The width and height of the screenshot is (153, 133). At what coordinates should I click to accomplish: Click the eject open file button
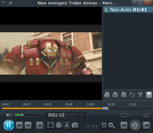(40, 125)
